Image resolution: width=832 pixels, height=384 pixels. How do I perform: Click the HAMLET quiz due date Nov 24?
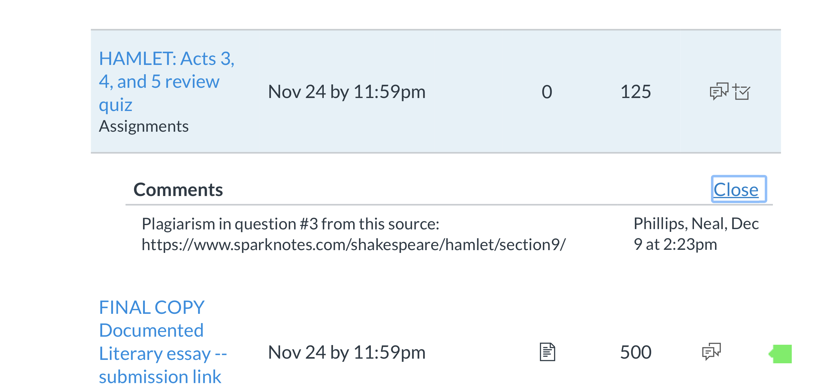pos(346,92)
